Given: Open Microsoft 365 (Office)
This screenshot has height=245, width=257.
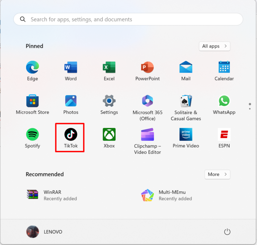Looking at the screenshot, I should coord(147,108).
